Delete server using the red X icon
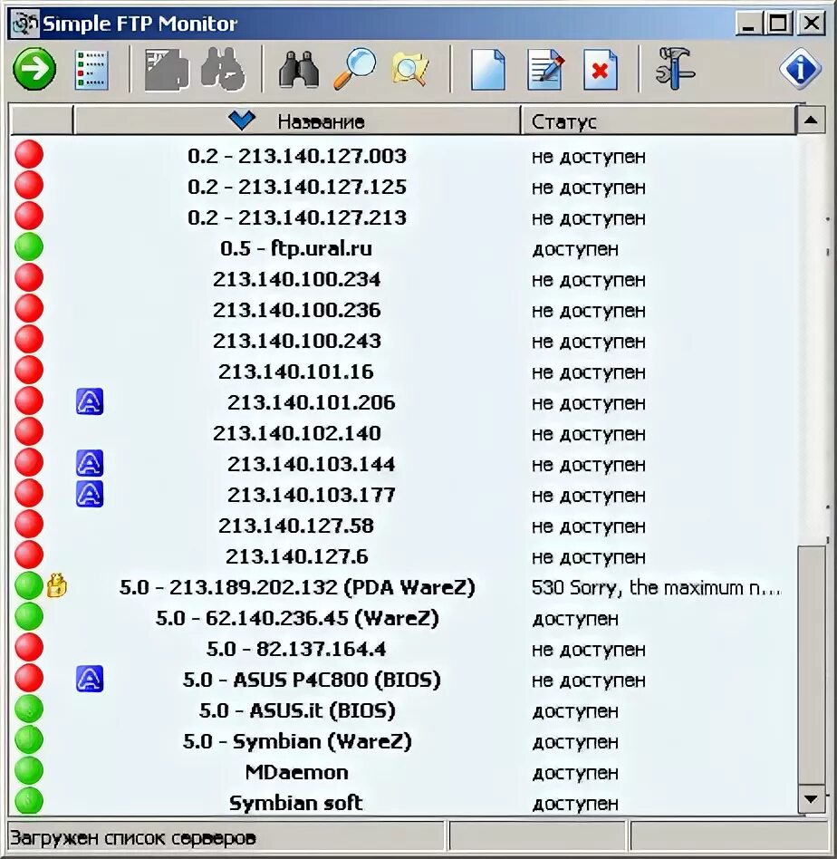The width and height of the screenshot is (837, 859). [x=601, y=70]
